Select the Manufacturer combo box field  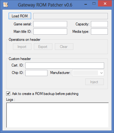coord(88,73)
